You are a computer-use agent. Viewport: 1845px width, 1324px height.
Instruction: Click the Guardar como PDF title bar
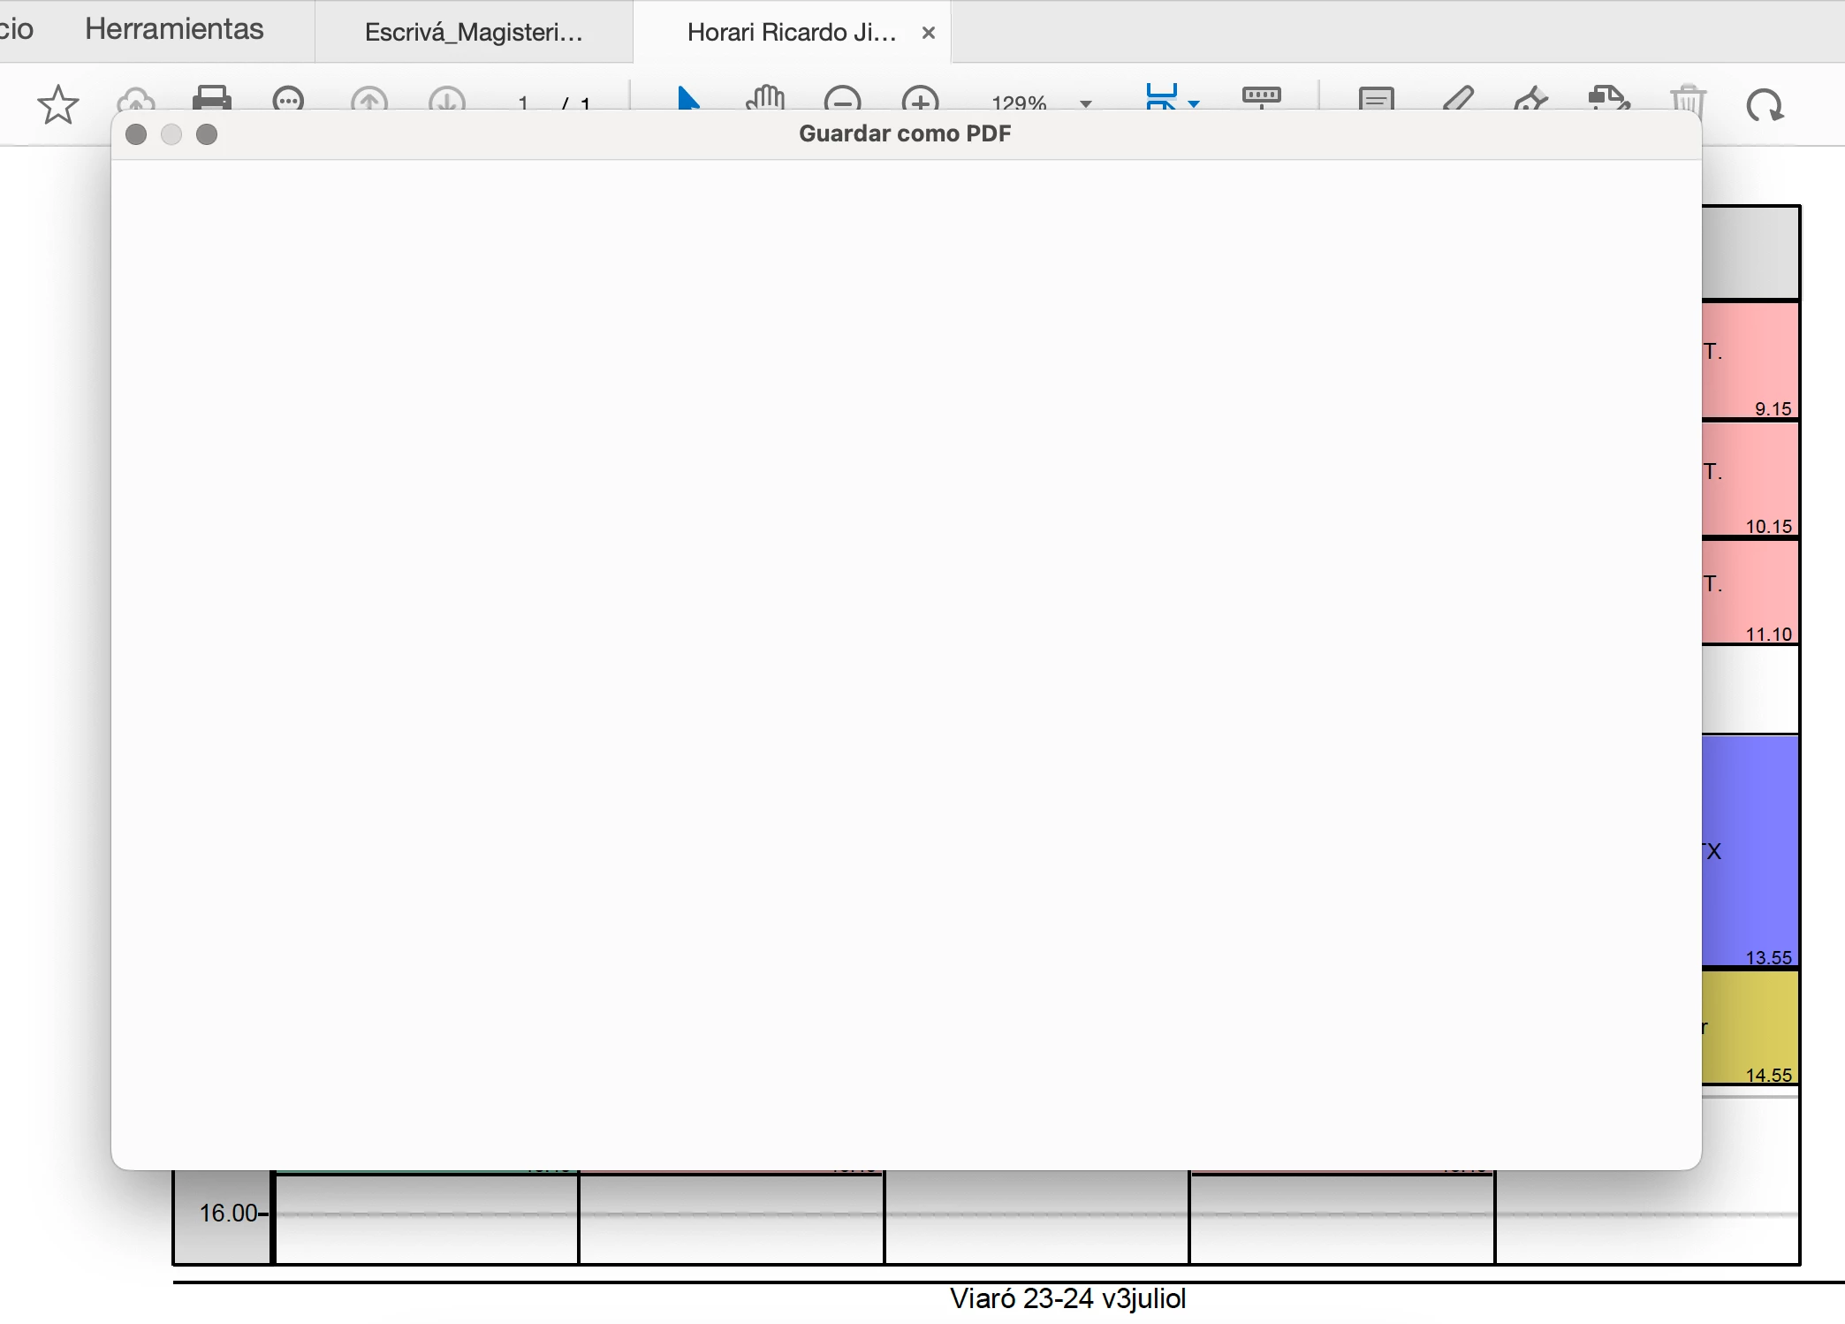click(905, 134)
